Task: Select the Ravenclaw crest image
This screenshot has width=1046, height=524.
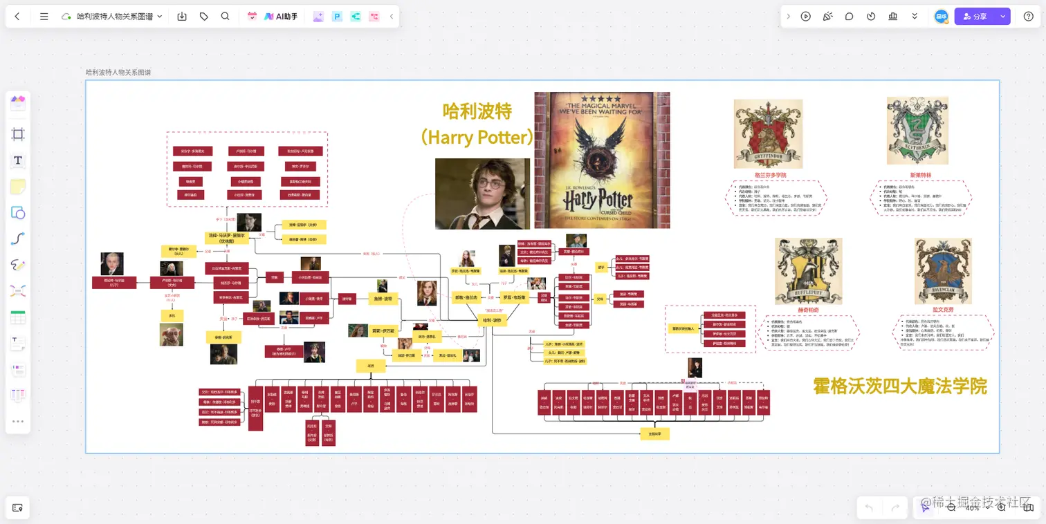Action: [x=943, y=271]
